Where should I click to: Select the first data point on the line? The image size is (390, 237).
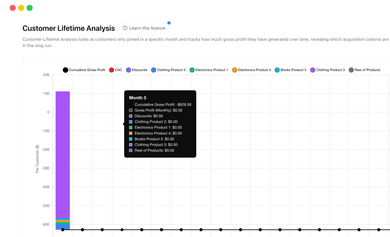62,230
